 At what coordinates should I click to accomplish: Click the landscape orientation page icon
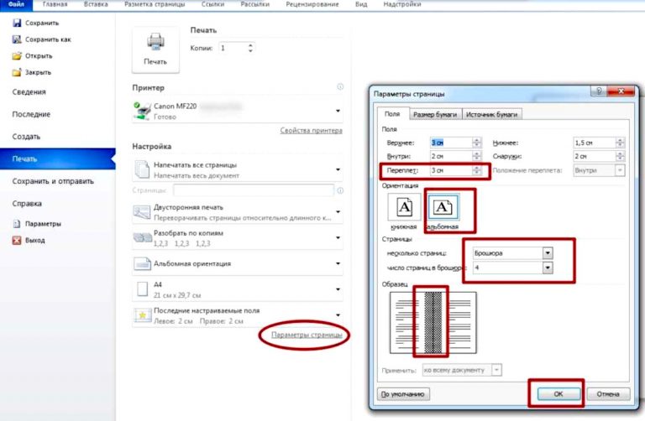[x=142, y=263]
